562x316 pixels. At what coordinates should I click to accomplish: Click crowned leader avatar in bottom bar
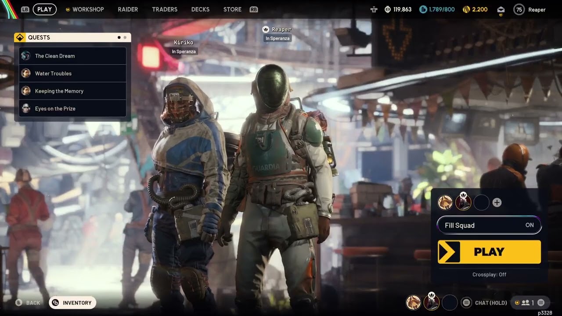point(432,302)
